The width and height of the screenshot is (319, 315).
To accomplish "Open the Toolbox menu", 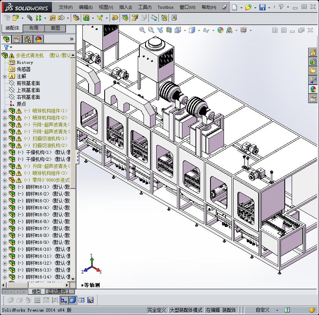I will coord(165,7).
